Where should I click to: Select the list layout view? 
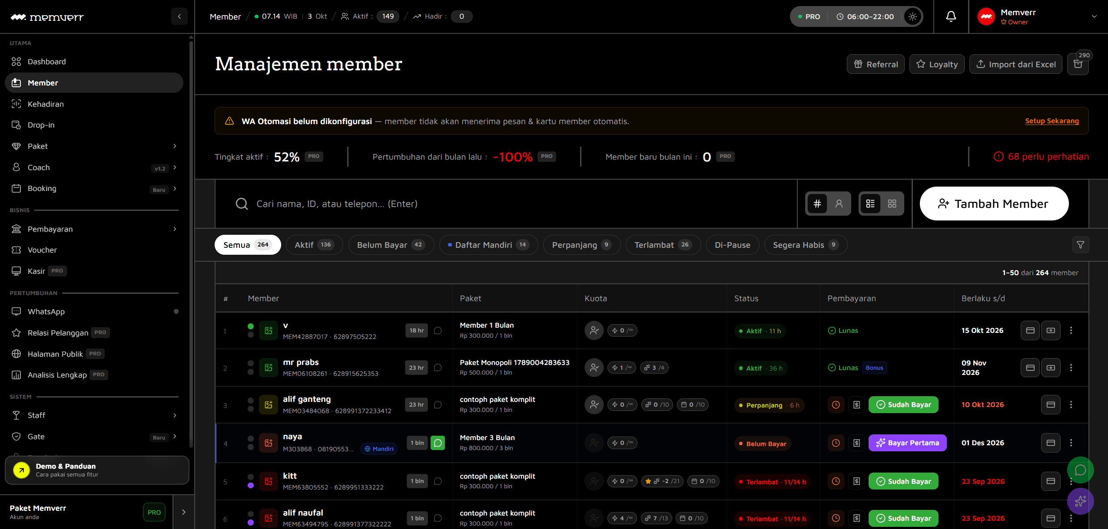[x=870, y=204]
